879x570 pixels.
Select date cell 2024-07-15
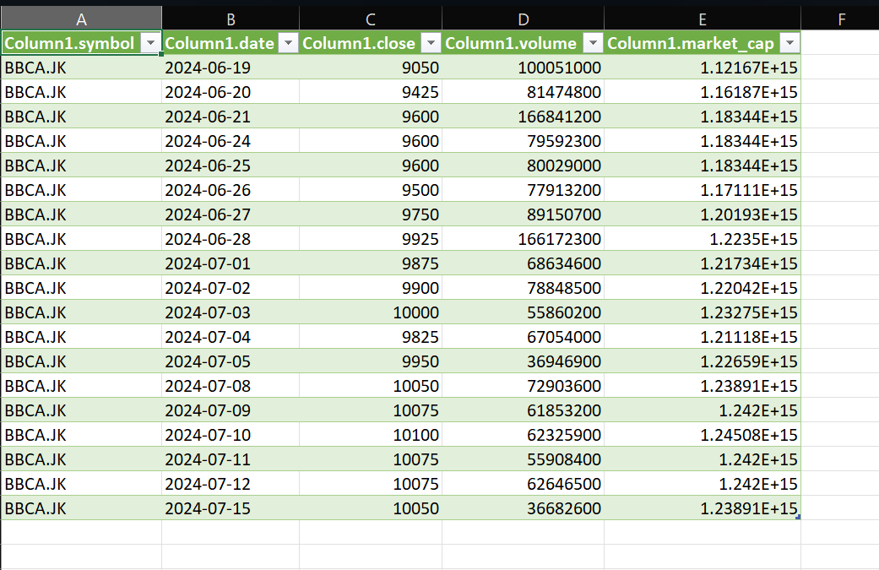[x=231, y=508]
